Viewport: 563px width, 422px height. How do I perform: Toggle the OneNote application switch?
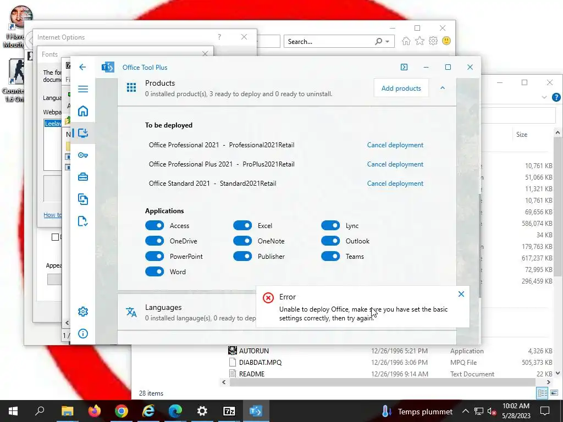[242, 241]
